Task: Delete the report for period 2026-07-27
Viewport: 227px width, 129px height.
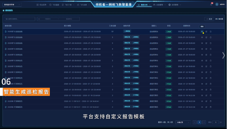Action: point(211,49)
